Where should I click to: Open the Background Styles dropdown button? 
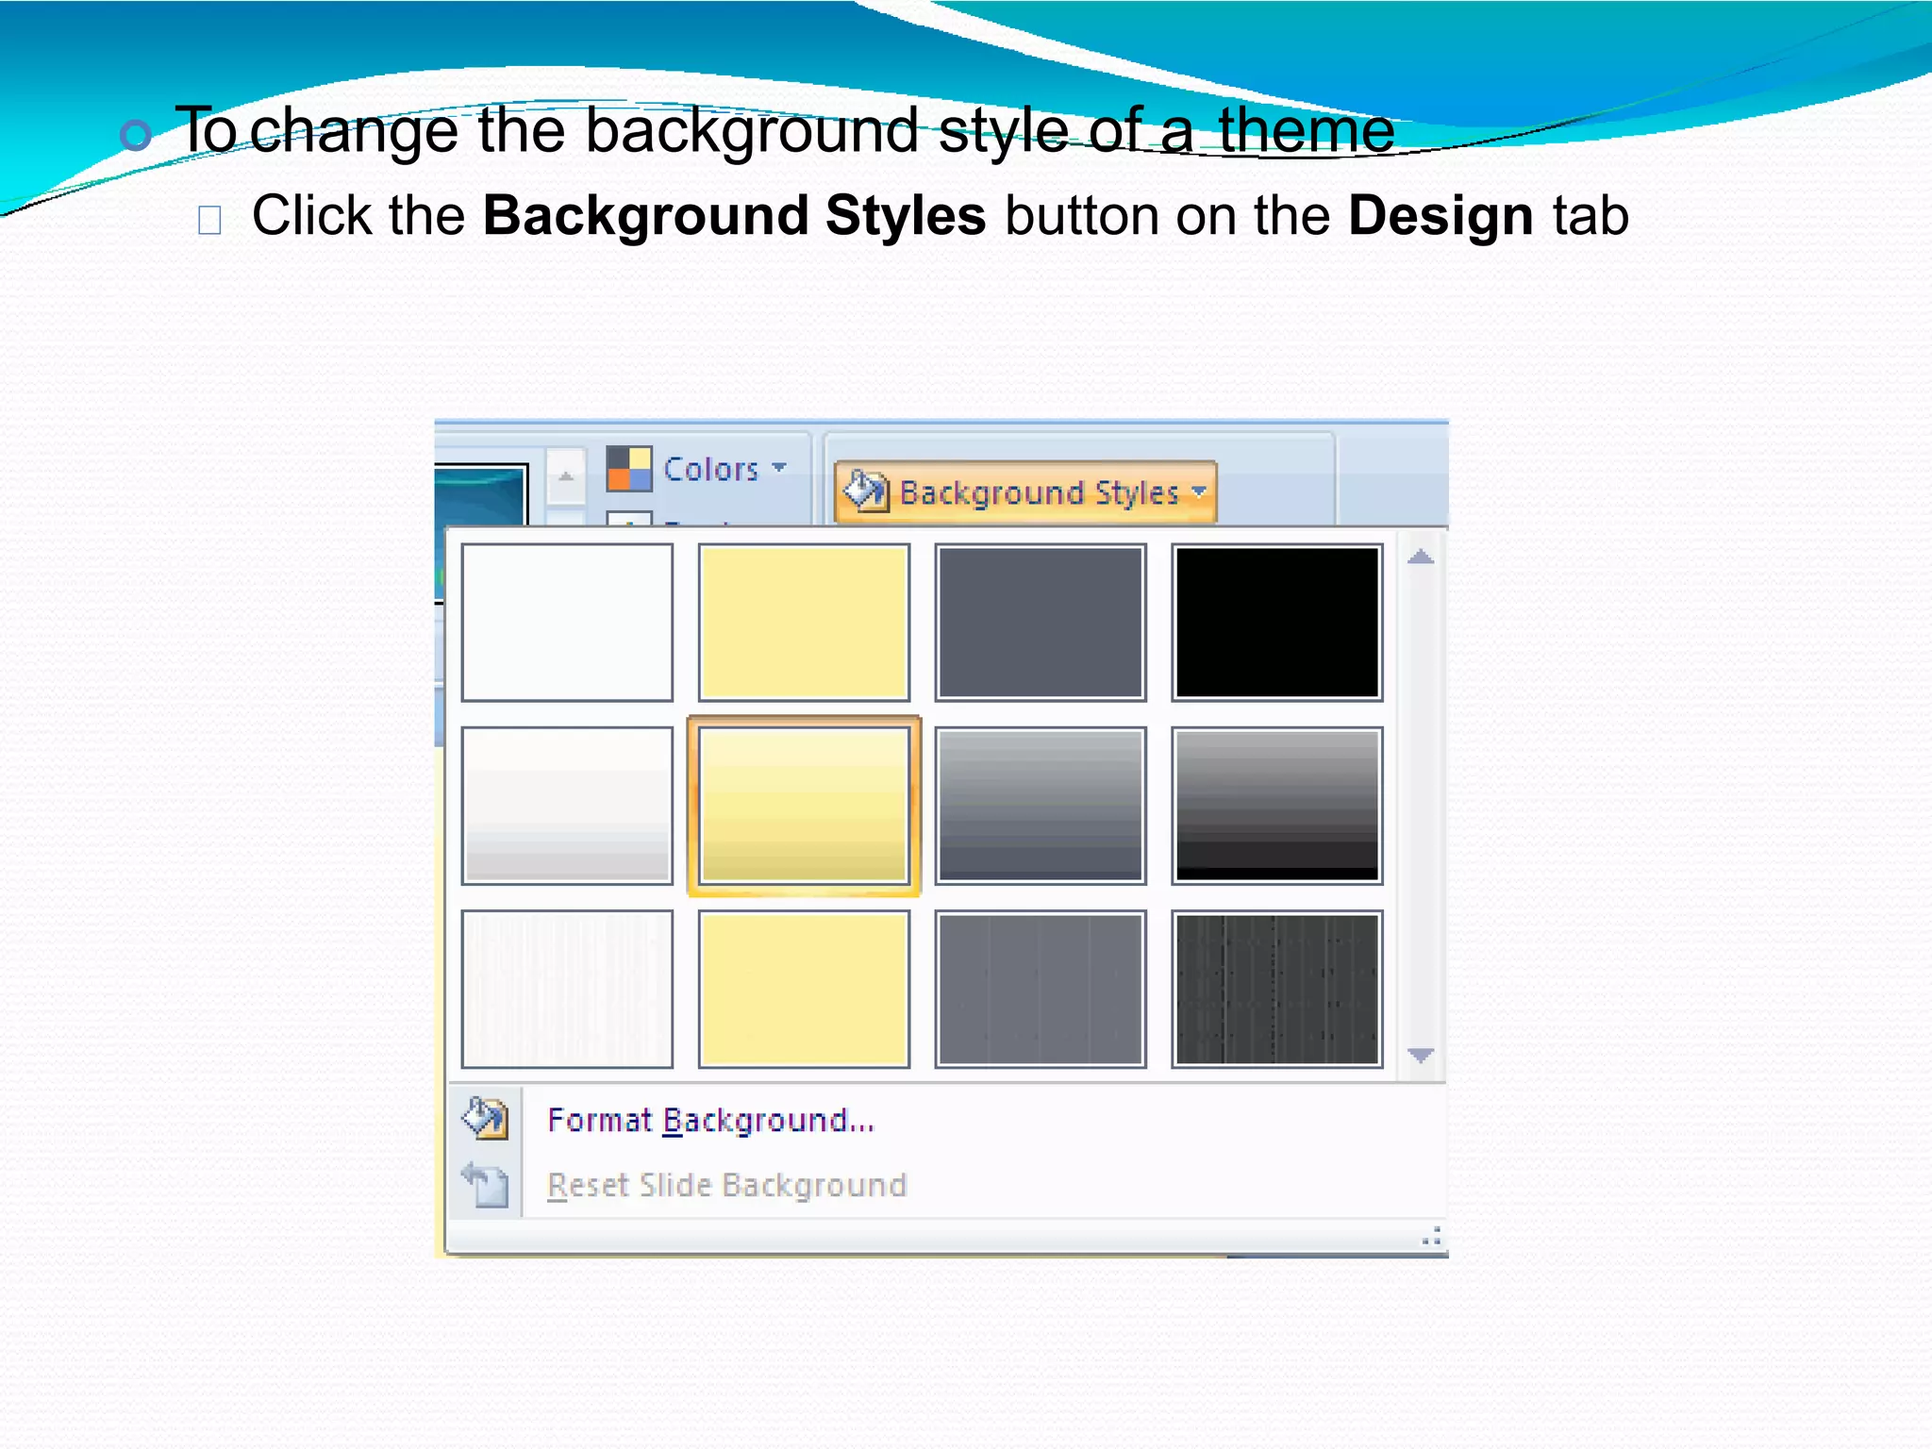(1025, 491)
